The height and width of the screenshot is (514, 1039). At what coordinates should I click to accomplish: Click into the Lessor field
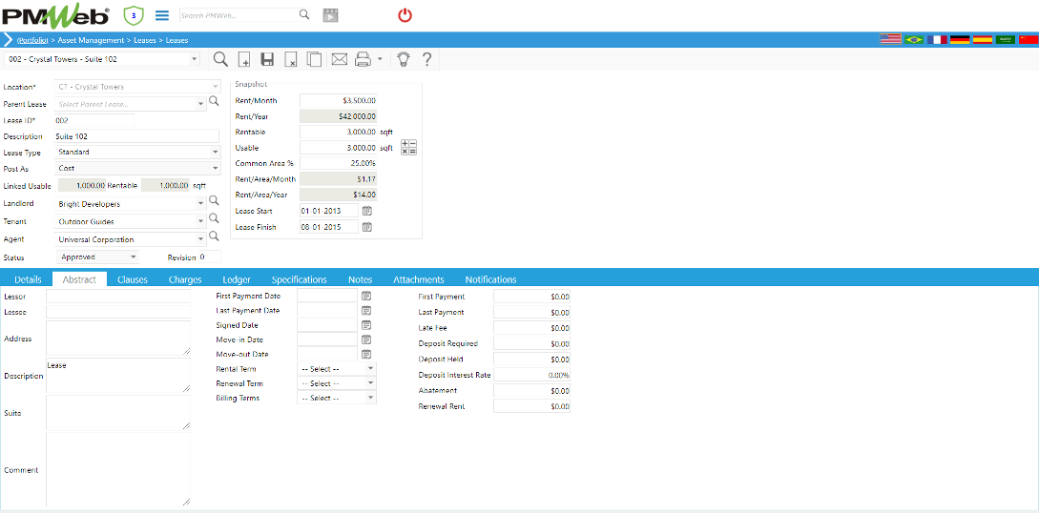point(118,296)
